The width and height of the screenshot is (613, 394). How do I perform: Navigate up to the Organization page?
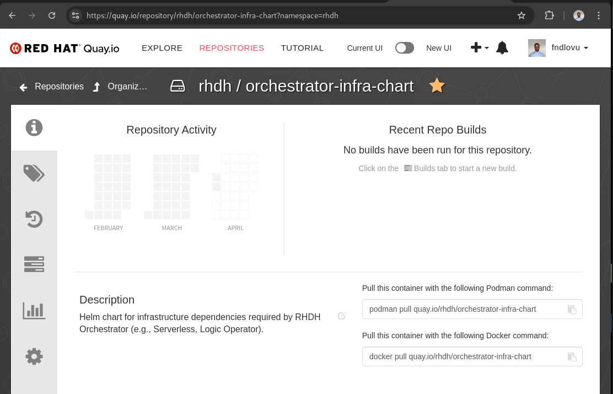pos(120,87)
